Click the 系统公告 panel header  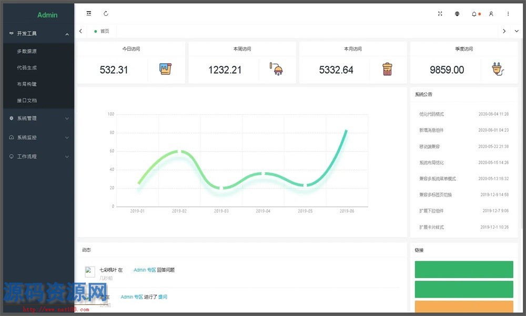point(423,94)
